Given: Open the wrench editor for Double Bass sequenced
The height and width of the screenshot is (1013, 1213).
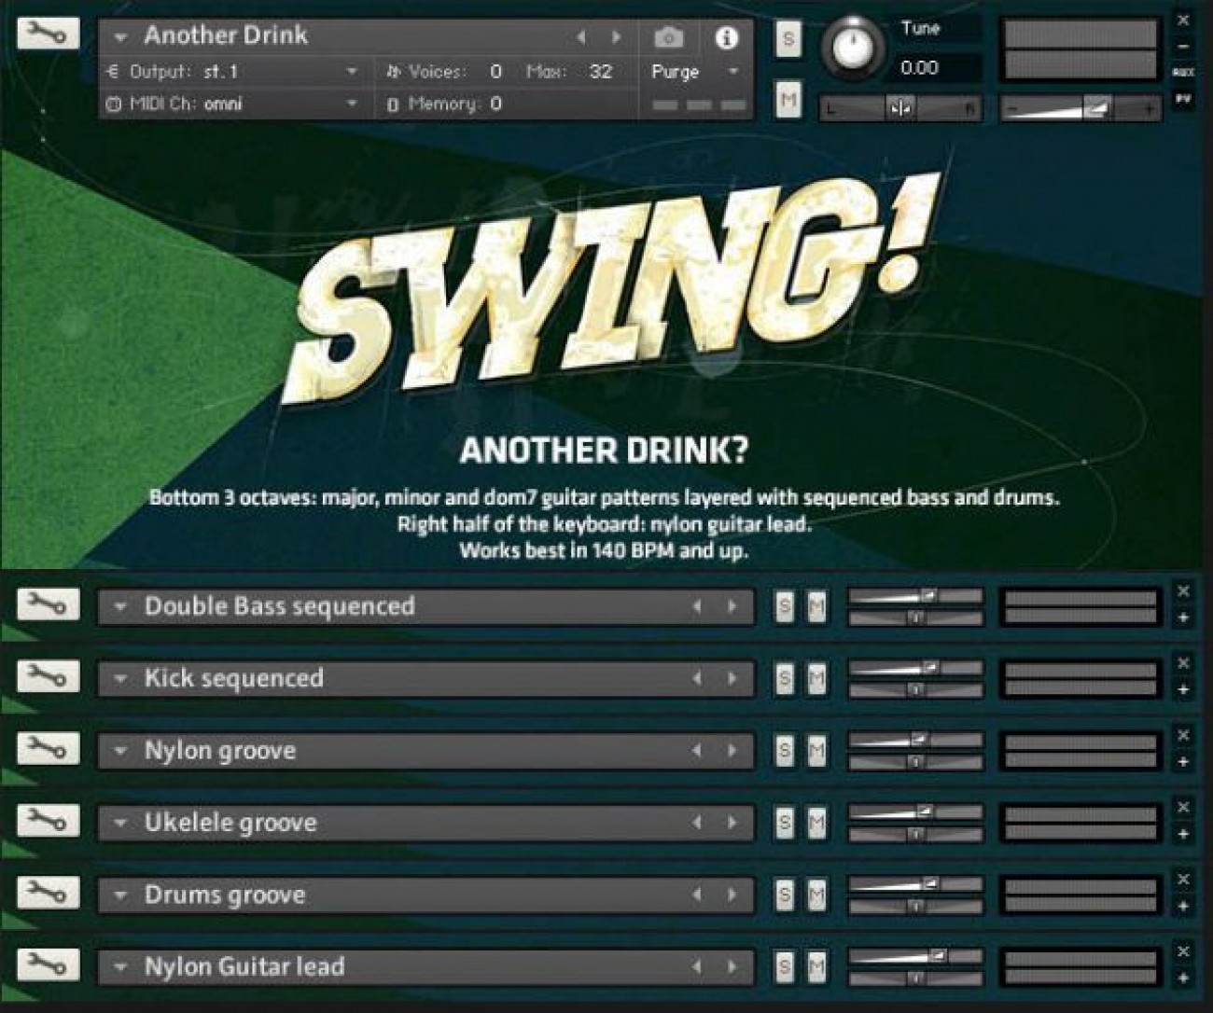Looking at the screenshot, I should pyautogui.click(x=49, y=604).
